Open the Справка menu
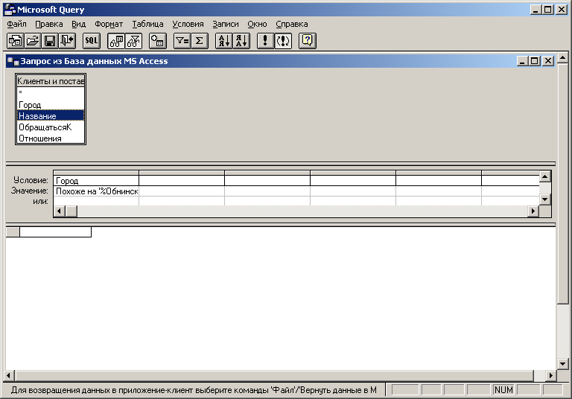Image resolution: width=572 pixels, height=399 pixels. click(292, 24)
